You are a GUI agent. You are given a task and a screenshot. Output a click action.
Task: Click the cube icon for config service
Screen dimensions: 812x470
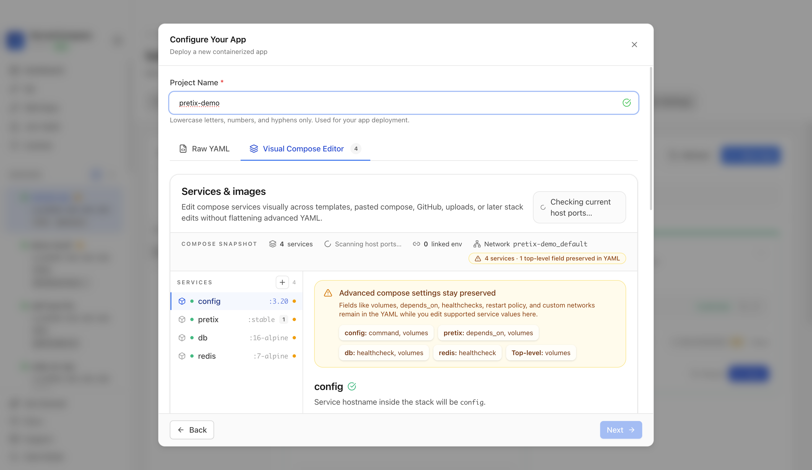click(x=182, y=301)
